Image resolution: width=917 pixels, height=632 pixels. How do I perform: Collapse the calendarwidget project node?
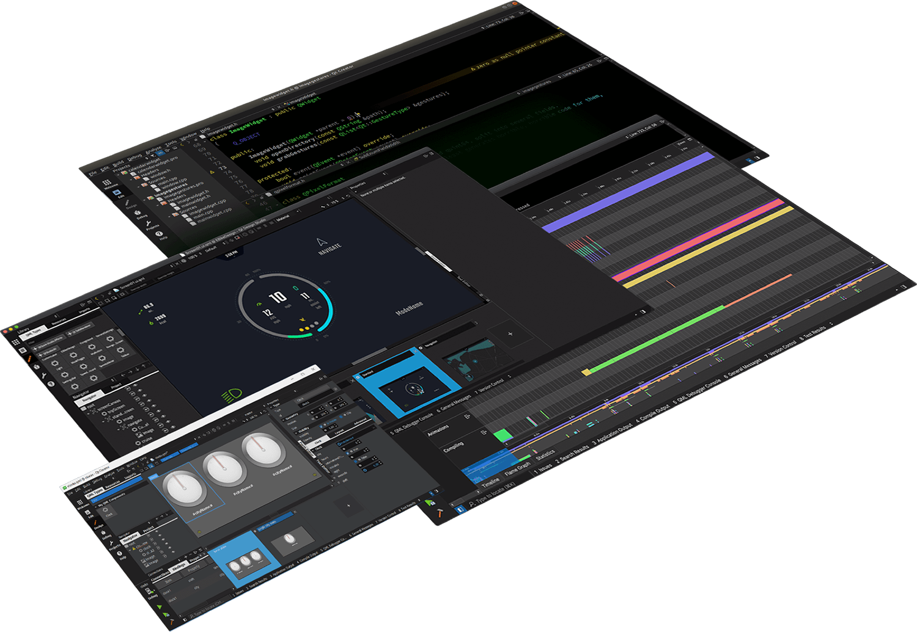point(119,175)
